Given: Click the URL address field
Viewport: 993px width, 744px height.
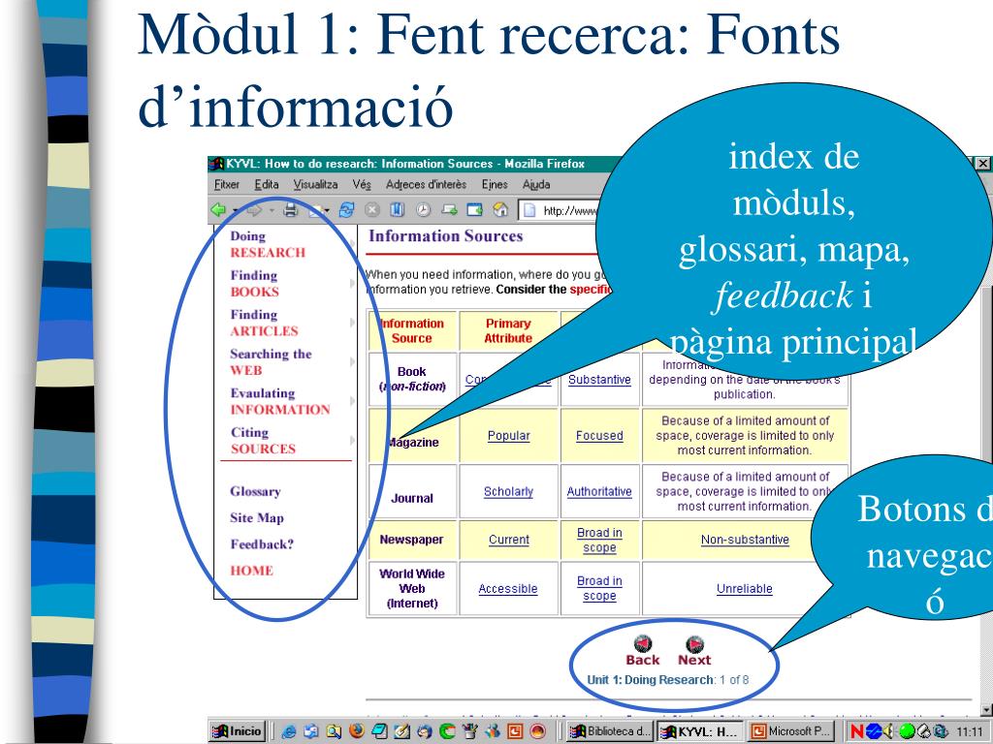Looking at the screenshot, I should coord(560,210).
